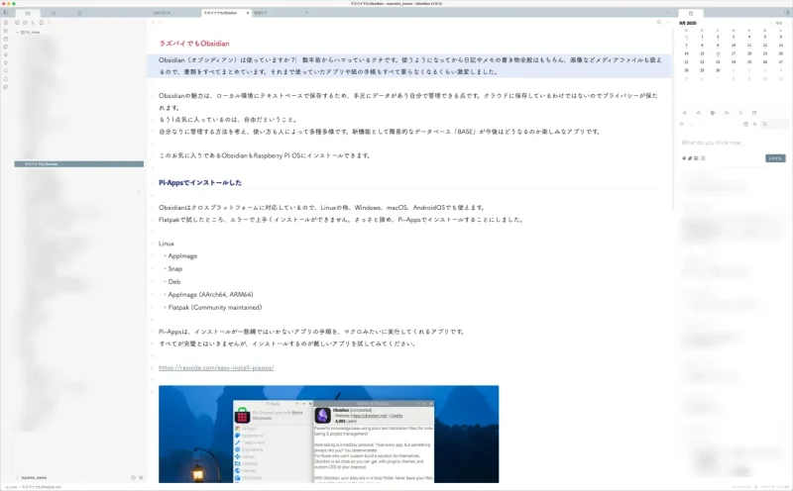Open the bookmarks tab in left sidebar
Image resolution: width=793 pixels, height=491 pixels.
click(79, 13)
